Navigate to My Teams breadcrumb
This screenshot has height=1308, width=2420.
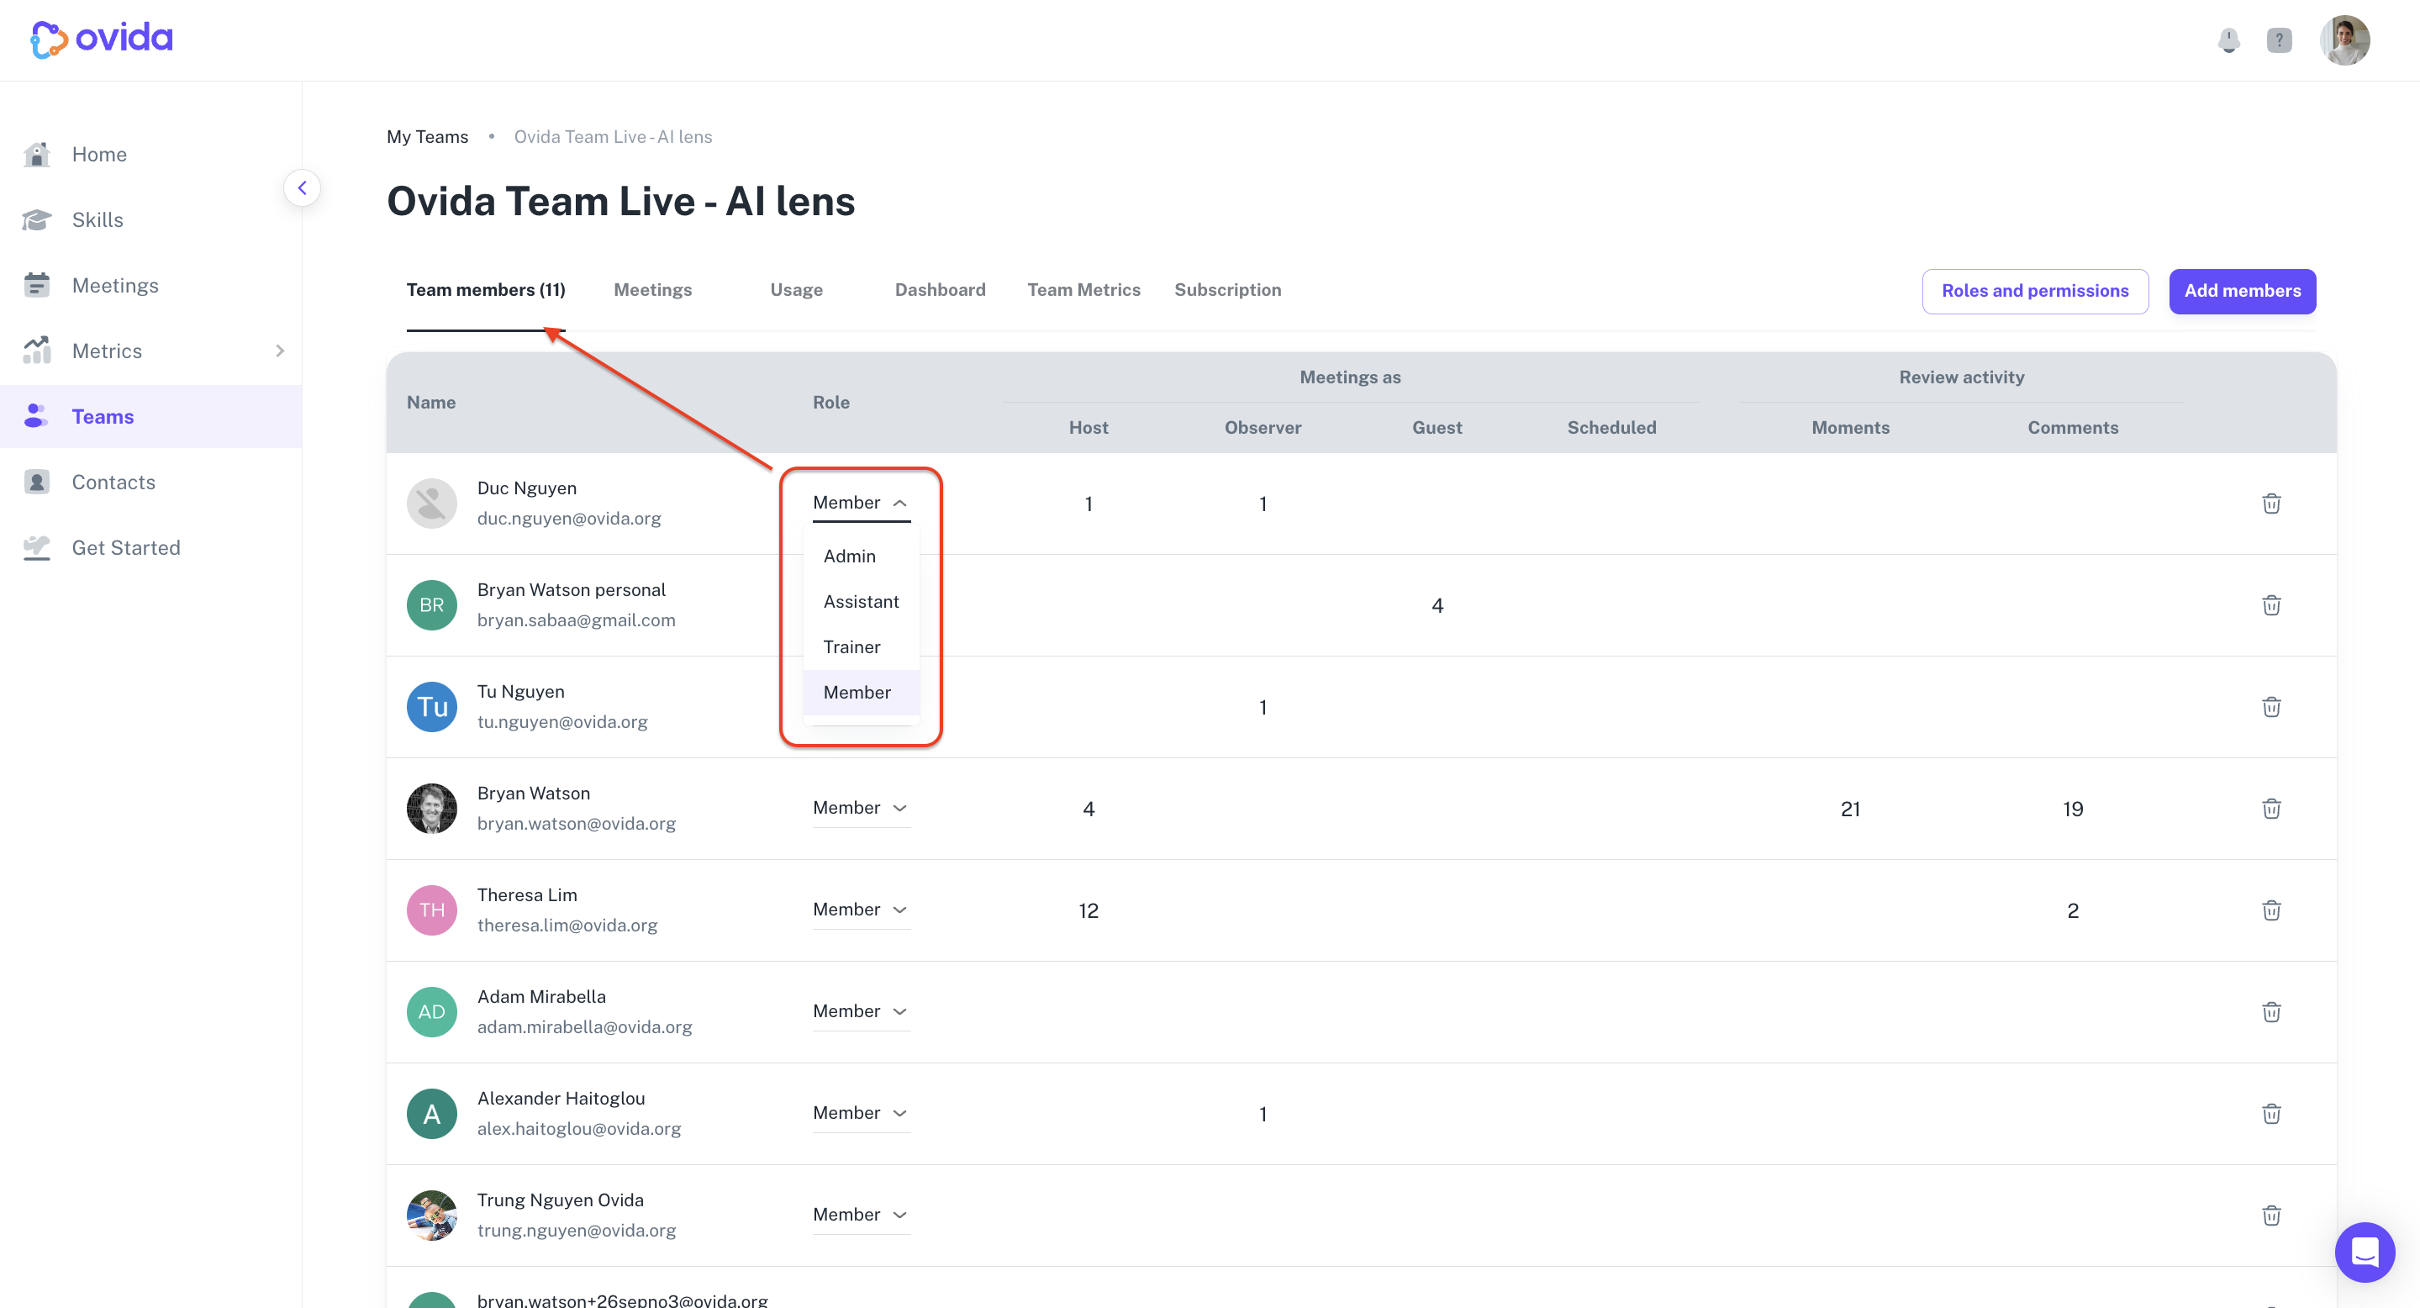(x=428, y=137)
